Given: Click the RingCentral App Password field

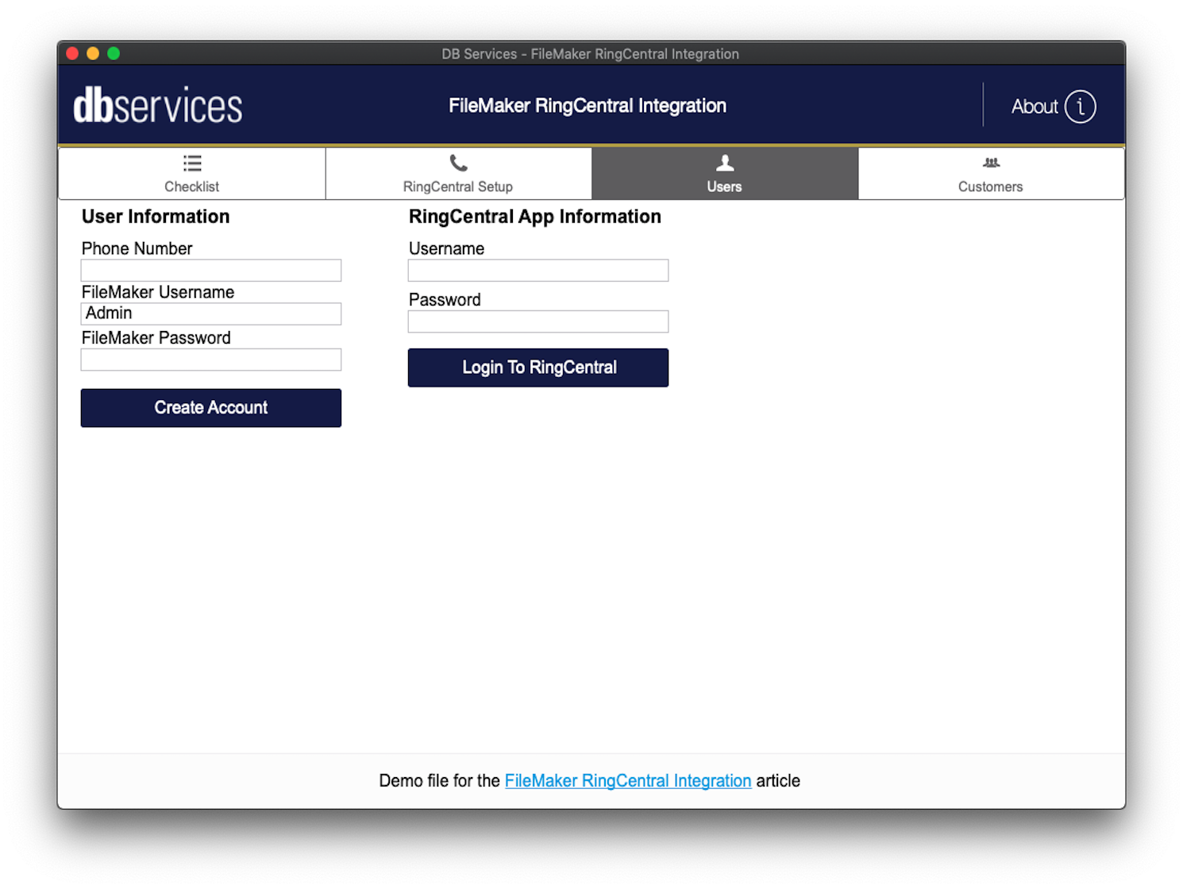Looking at the screenshot, I should [x=538, y=321].
